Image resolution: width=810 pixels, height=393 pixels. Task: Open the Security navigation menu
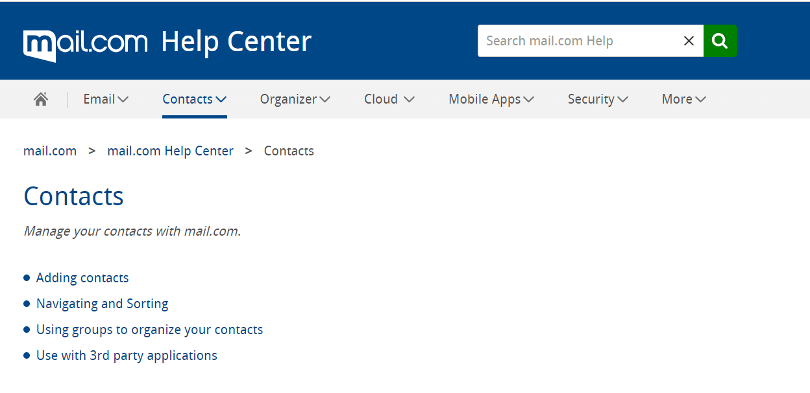(x=598, y=99)
